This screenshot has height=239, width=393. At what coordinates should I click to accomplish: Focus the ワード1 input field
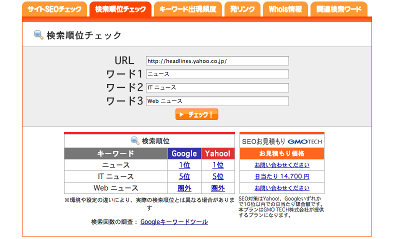coord(217,74)
